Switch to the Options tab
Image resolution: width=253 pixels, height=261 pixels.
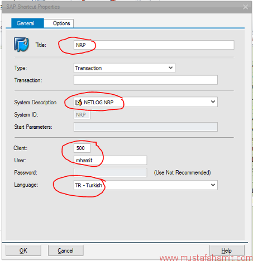point(61,23)
